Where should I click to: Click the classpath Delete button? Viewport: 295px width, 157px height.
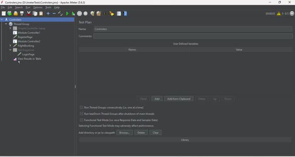click(x=141, y=133)
